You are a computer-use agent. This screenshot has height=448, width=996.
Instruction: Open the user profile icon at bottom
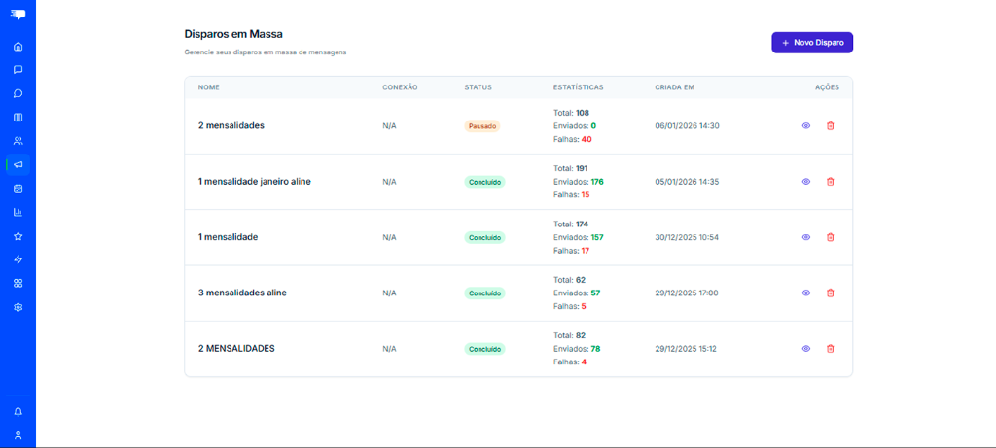coord(18,435)
